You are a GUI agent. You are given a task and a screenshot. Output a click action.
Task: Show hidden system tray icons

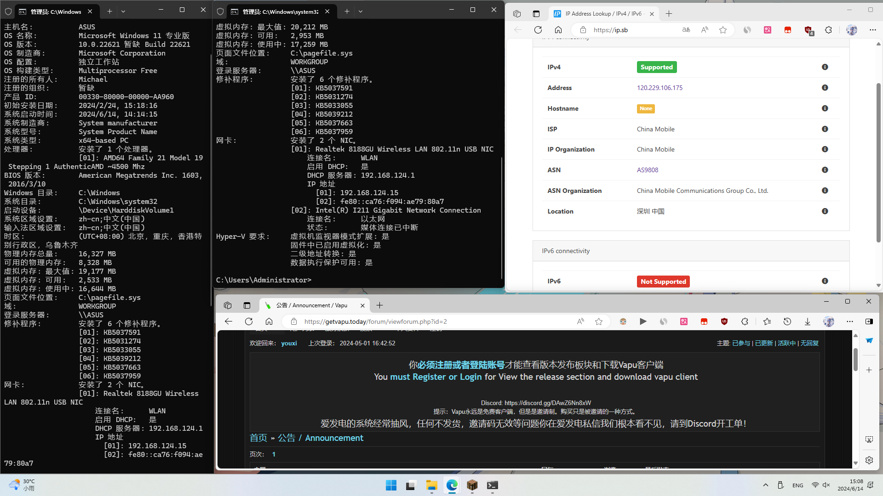pyautogui.click(x=766, y=485)
